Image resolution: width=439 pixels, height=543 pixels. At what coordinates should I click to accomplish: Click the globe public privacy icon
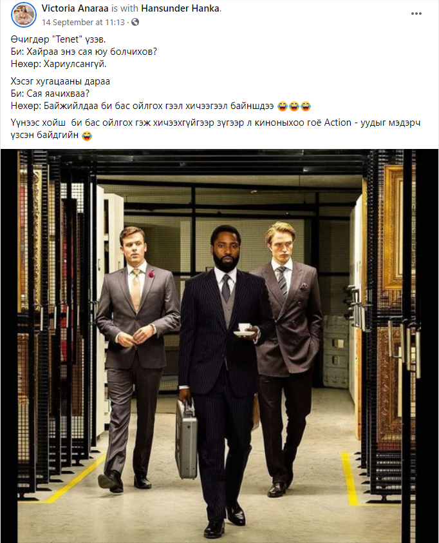tap(135, 22)
